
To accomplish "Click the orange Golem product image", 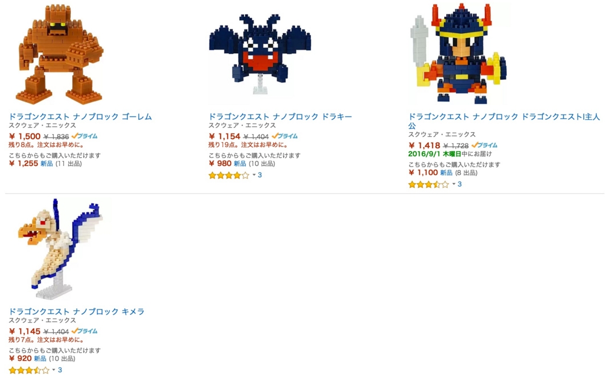I will coord(60,54).
